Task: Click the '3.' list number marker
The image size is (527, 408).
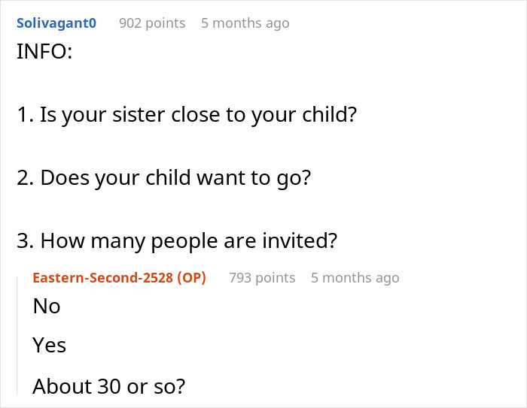Action: (x=25, y=240)
